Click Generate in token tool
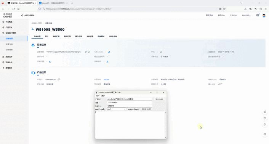269x144 pixels. click(159, 99)
